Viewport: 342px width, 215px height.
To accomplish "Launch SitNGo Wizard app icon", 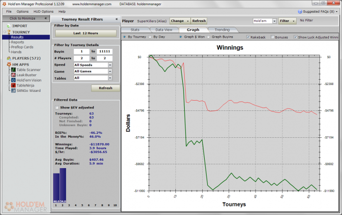I will 13,91.
